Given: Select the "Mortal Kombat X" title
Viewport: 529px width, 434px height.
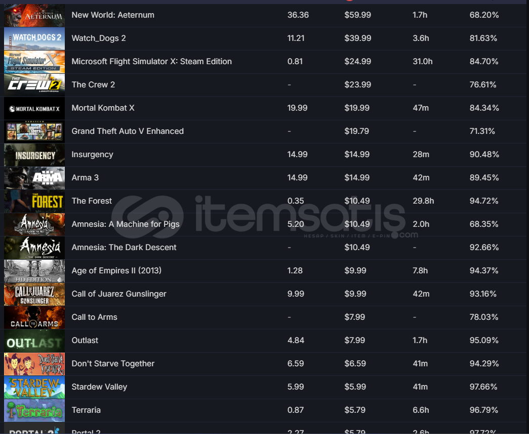Looking at the screenshot, I should click(103, 108).
